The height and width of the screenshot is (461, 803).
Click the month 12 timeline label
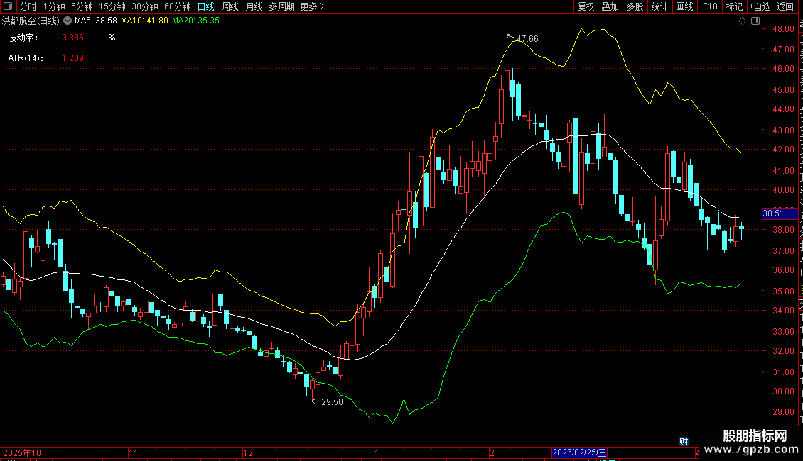coord(248,452)
